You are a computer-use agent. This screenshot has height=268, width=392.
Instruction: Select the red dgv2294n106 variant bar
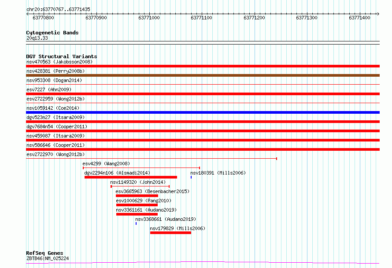(131, 177)
